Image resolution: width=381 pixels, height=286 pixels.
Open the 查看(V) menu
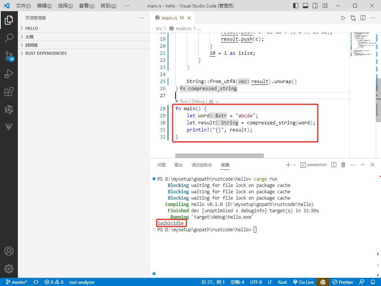87,6
